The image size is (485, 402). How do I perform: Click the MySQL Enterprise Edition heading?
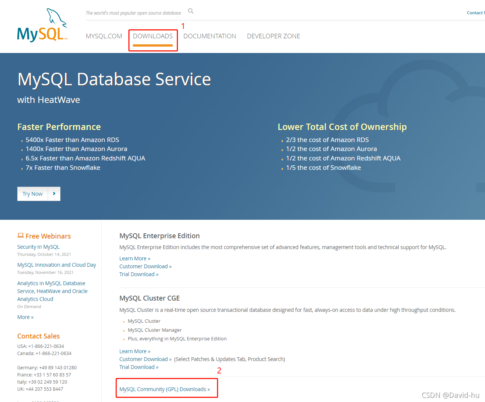pos(160,236)
